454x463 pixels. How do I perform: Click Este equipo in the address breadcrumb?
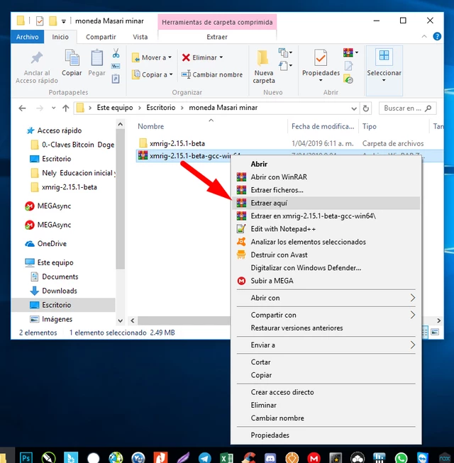tap(115, 108)
